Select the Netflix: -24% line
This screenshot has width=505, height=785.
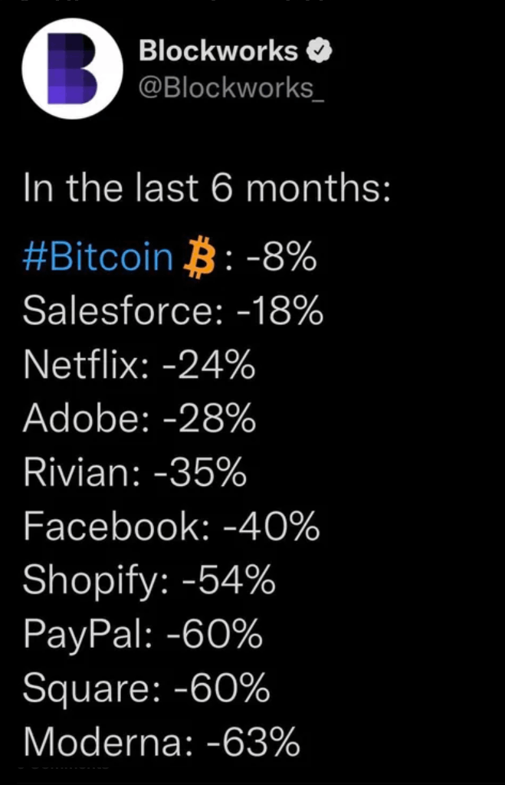coord(139,365)
